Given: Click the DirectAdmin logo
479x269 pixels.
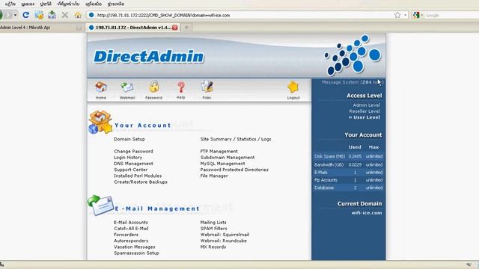Looking at the screenshot, I should (149, 57).
